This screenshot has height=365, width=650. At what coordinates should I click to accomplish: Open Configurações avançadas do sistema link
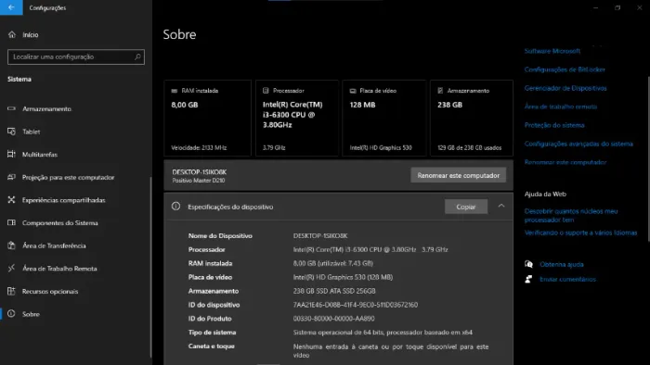pyautogui.click(x=578, y=144)
